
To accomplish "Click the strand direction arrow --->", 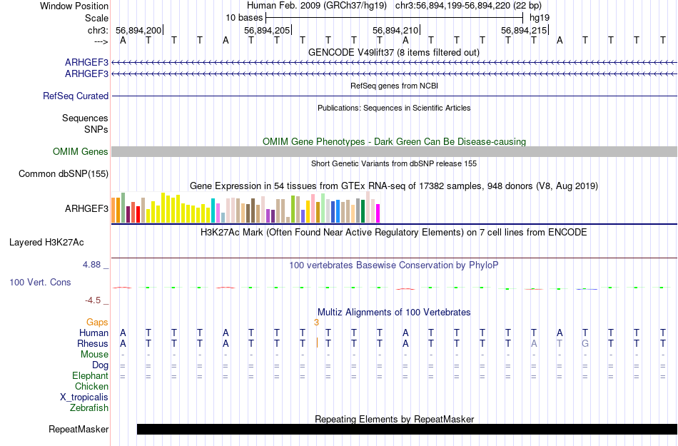I will [x=101, y=41].
